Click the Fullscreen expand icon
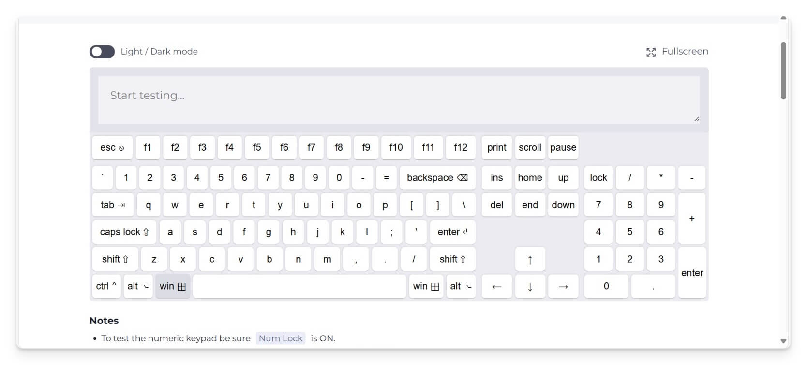Viewport: 807px width, 365px height. (651, 52)
